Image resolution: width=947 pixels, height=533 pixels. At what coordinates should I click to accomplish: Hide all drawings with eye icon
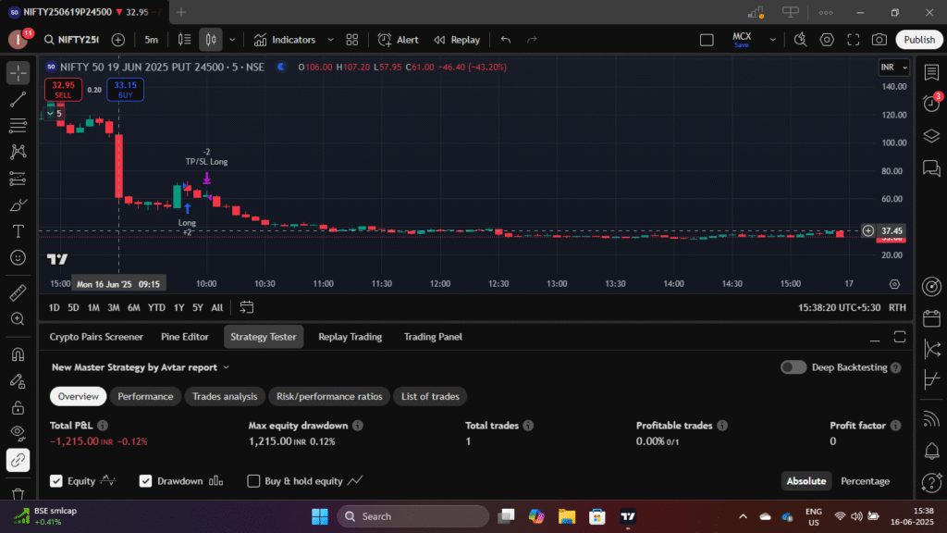point(18,433)
